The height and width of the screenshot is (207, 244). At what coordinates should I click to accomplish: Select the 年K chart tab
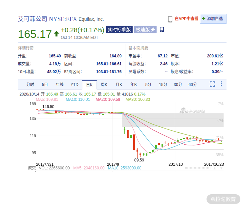click(x=134, y=85)
